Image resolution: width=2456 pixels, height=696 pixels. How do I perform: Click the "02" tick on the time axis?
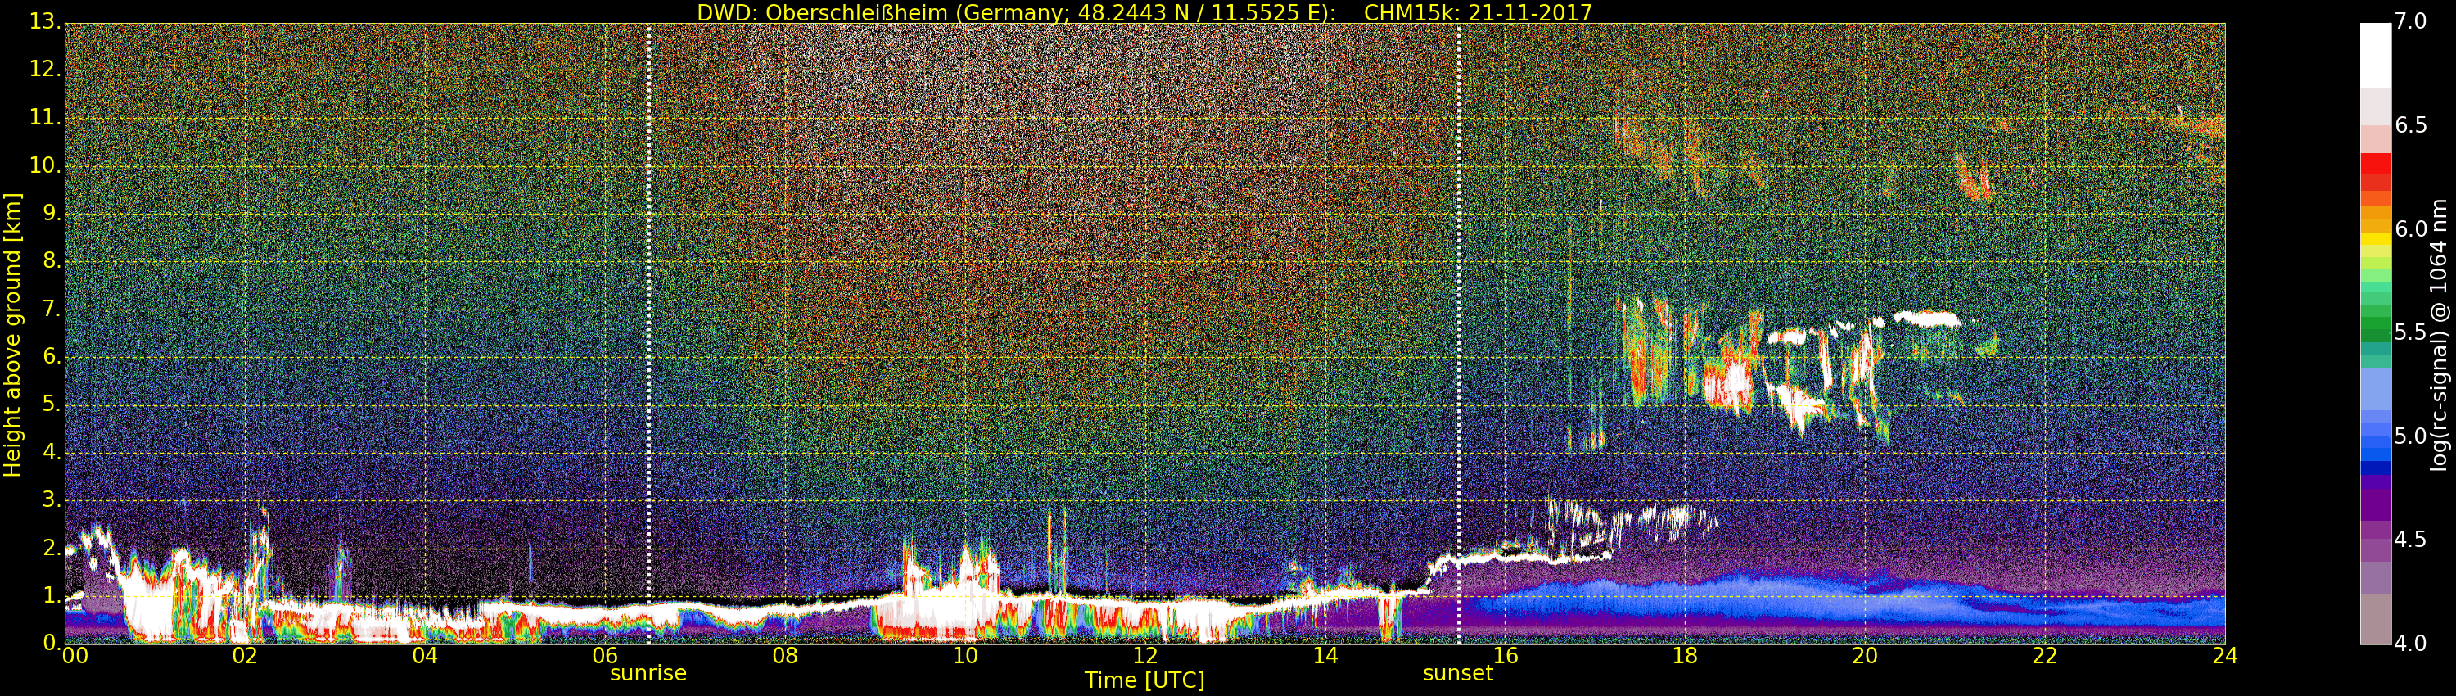245,656
